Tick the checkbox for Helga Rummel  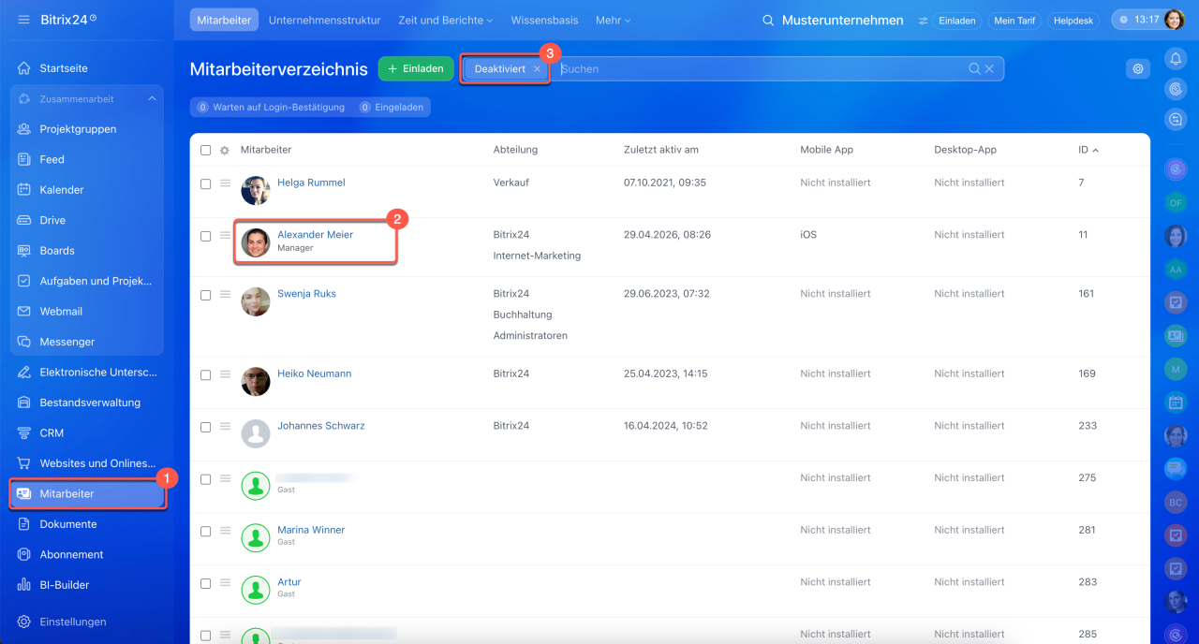(x=206, y=184)
